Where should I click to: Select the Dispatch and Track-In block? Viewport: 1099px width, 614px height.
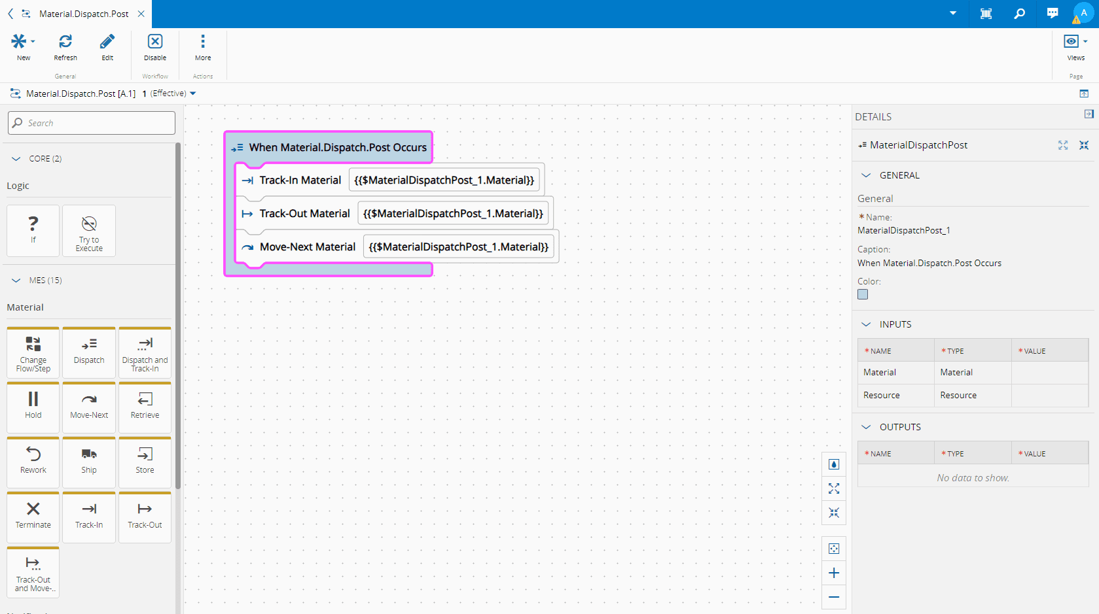145,352
